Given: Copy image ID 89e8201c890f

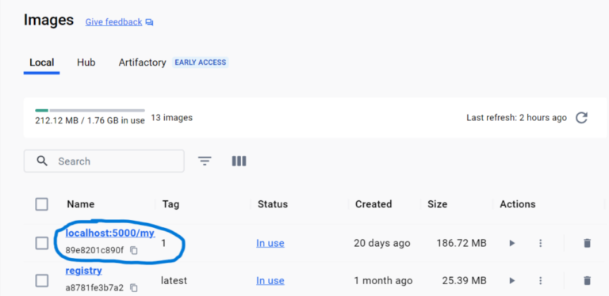Looking at the screenshot, I should click(x=133, y=251).
